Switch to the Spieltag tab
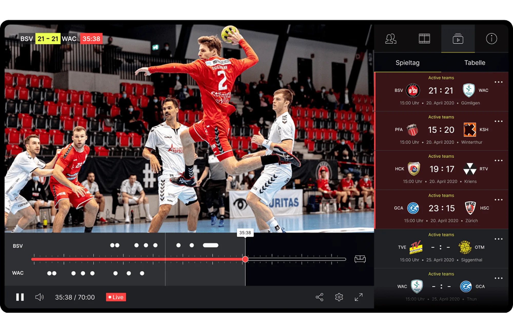 click(x=408, y=63)
